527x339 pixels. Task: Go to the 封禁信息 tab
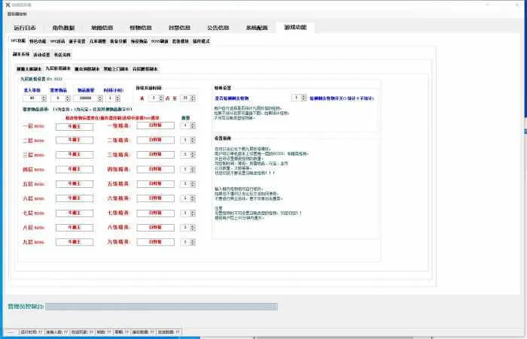pyautogui.click(x=179, y=28)
